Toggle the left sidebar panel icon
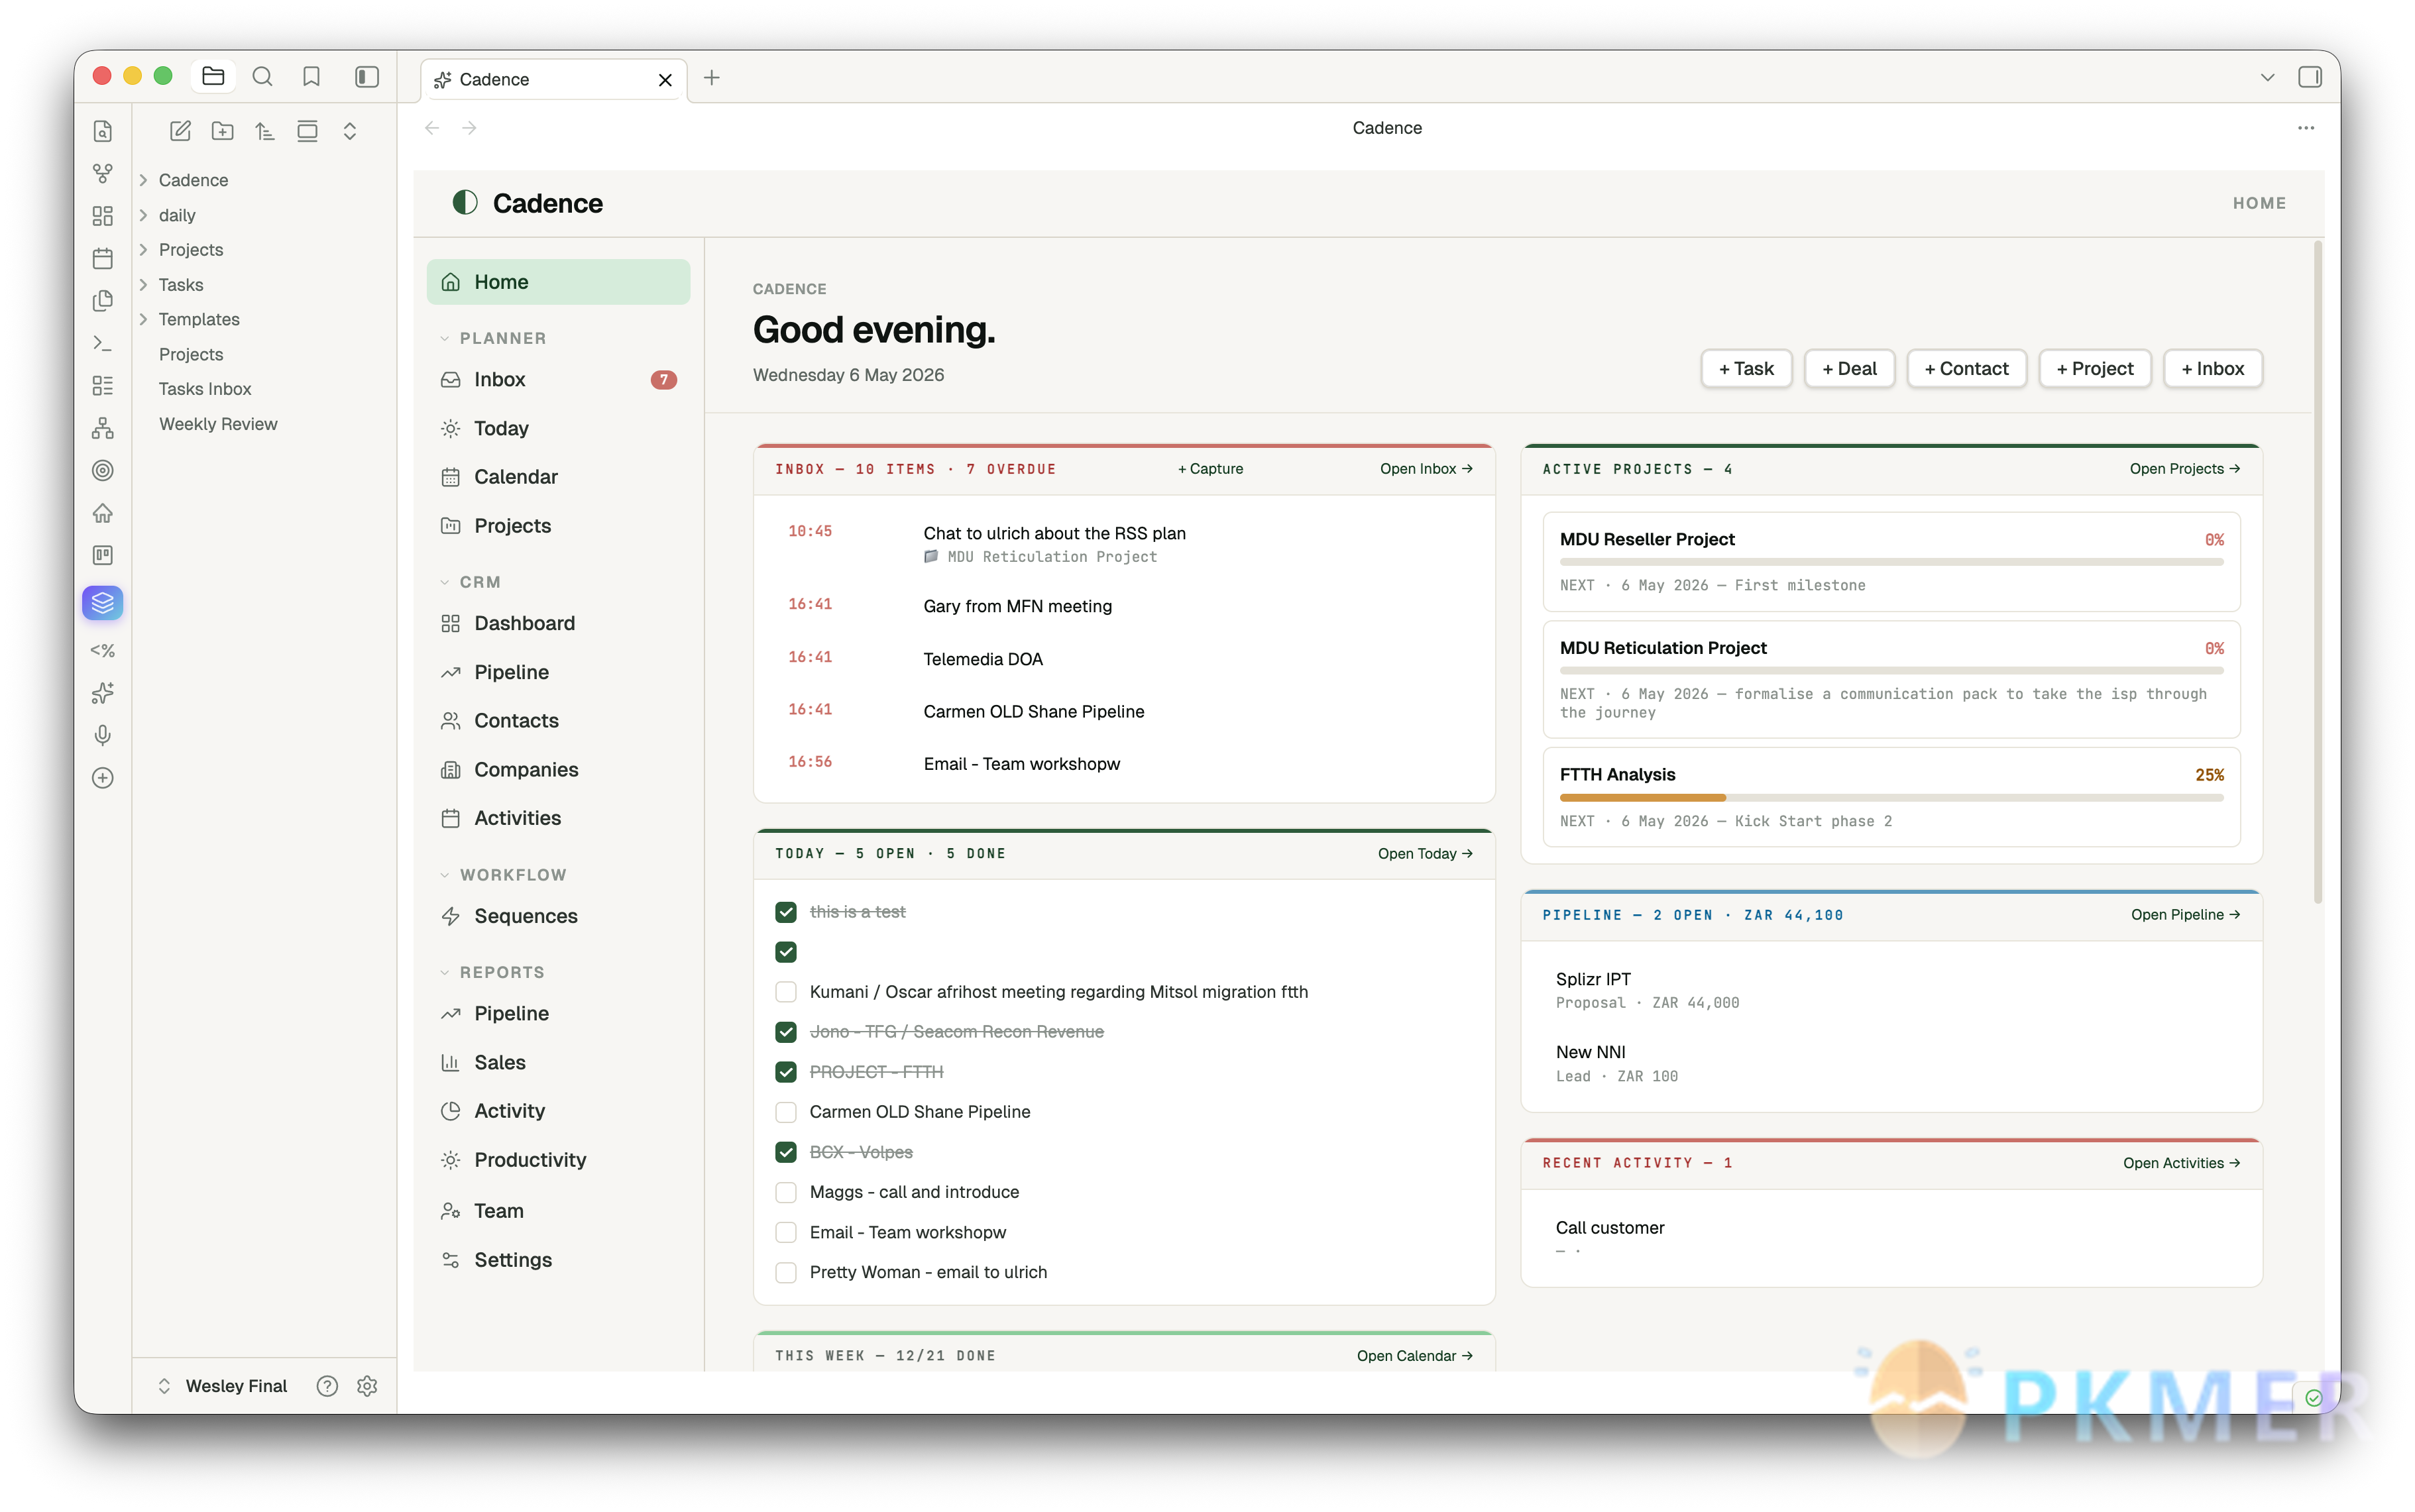Screen dimensions: 2415x1512 tap(367, 76)
